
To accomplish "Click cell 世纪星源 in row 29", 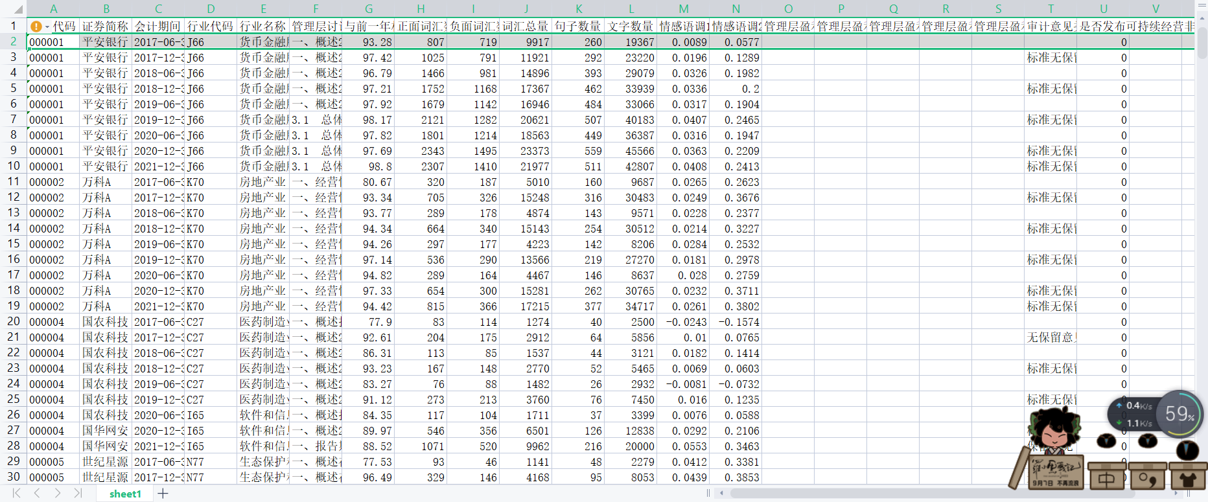I will (x=106, y=462).
